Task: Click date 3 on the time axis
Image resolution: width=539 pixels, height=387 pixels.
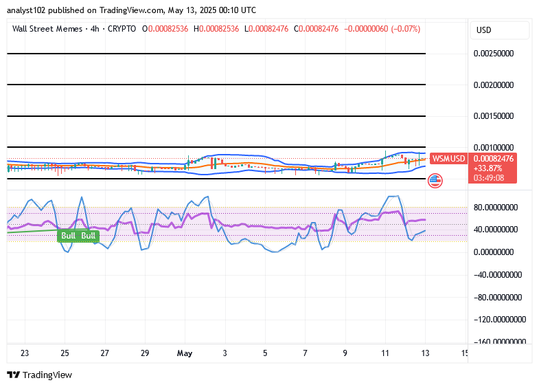Action: (225, 353)
